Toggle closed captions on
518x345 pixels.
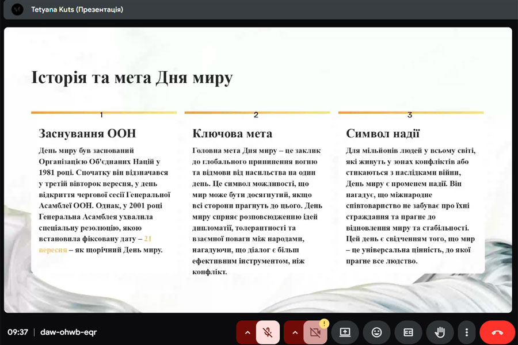(408, 332)
